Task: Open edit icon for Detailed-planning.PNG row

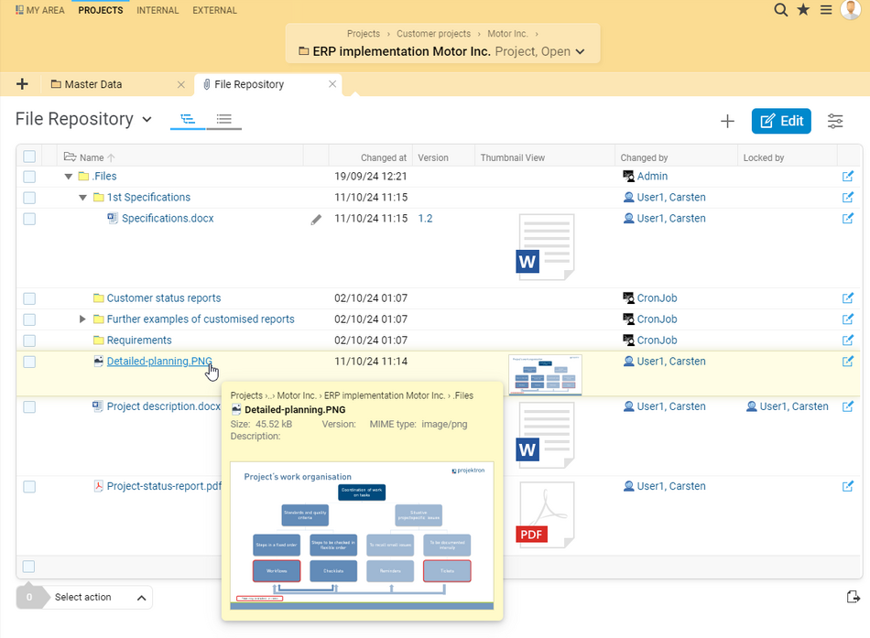Action: [847, 362]
